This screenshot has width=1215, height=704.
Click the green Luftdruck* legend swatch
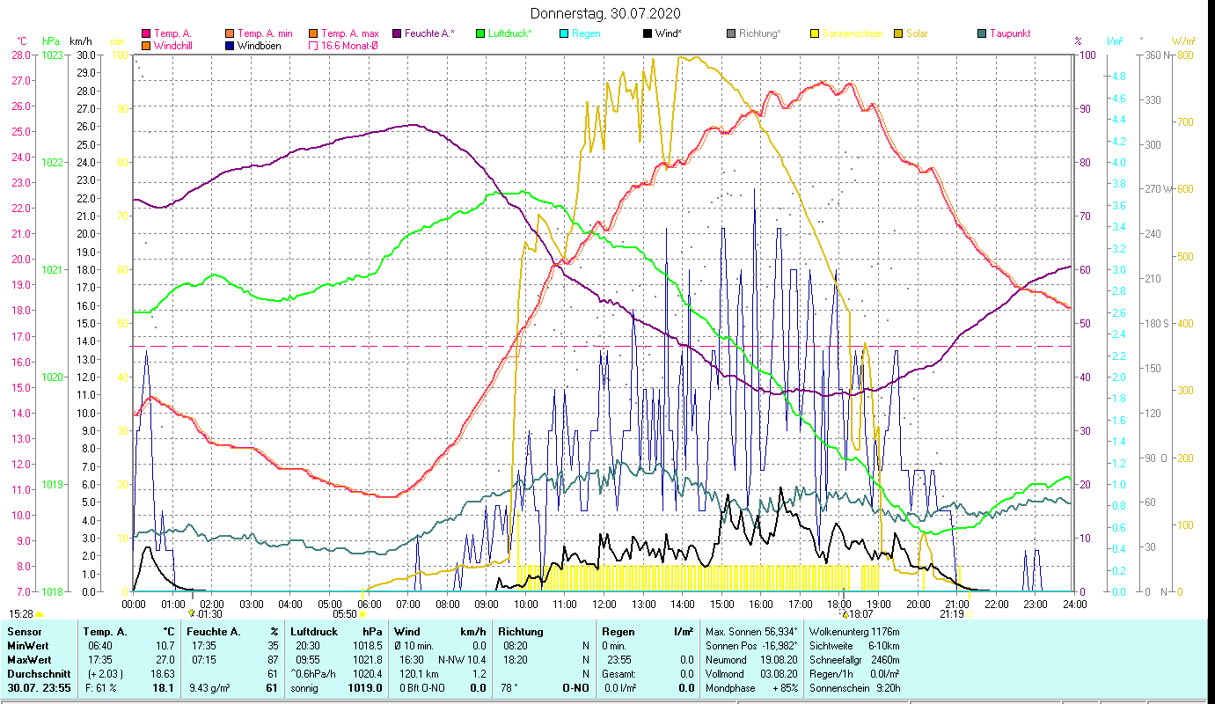(x=479, y=33)
